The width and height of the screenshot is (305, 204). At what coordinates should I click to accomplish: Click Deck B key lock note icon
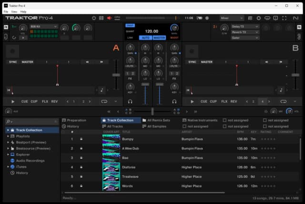281,90
